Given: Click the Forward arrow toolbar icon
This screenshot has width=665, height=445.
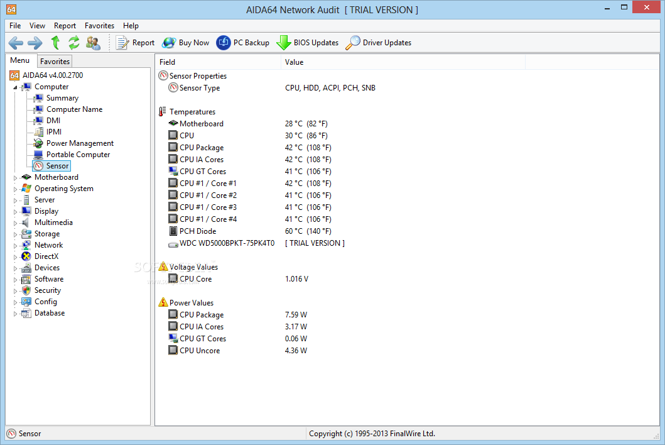Looking at the screenshot, I should (x=35, y=43).
